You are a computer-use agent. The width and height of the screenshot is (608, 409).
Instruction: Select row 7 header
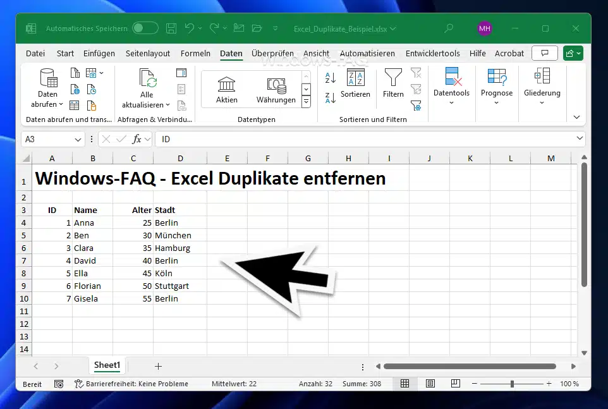coord(23,261)
